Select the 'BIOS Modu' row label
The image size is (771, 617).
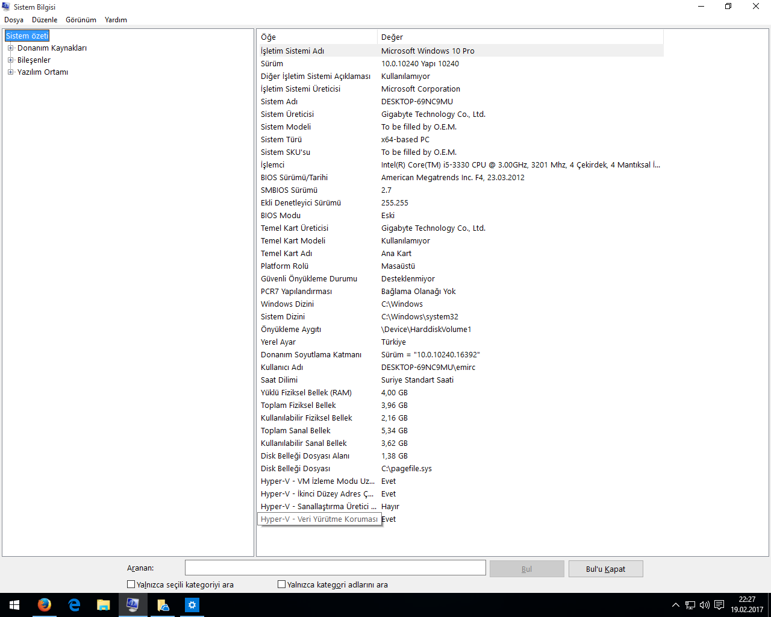281,216
